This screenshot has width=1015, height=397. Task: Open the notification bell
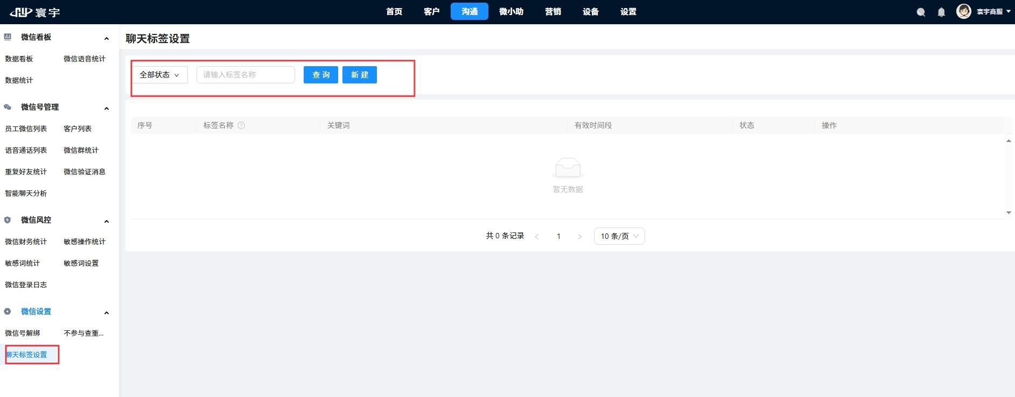941,12
